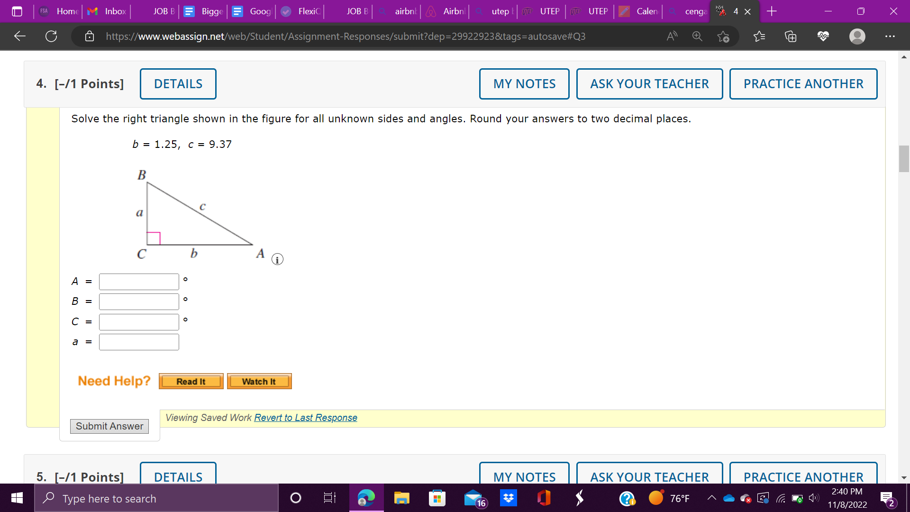The height and width of the screenshot is (512, 910).
Task: Click the Watch It help button
Action: [x=259, y=382]
